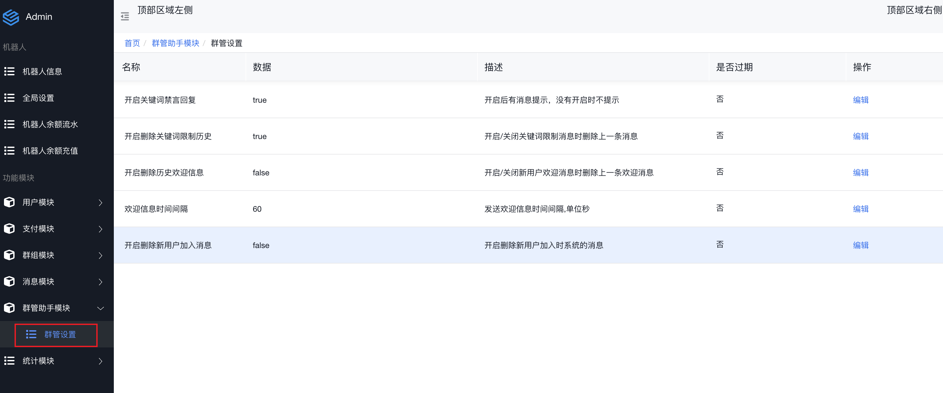Click the list icon beside 群管设置
943x393 pixels.
[31, 334]
